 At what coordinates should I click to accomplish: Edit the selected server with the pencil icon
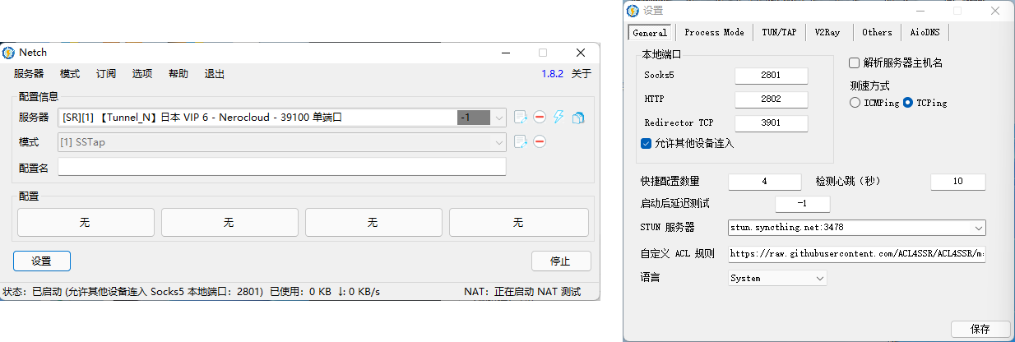click(521, 118)
